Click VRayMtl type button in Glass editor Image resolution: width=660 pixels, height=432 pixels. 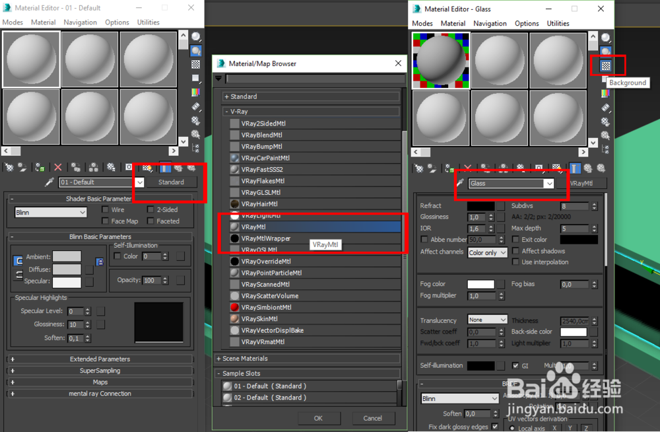[581, 184]
